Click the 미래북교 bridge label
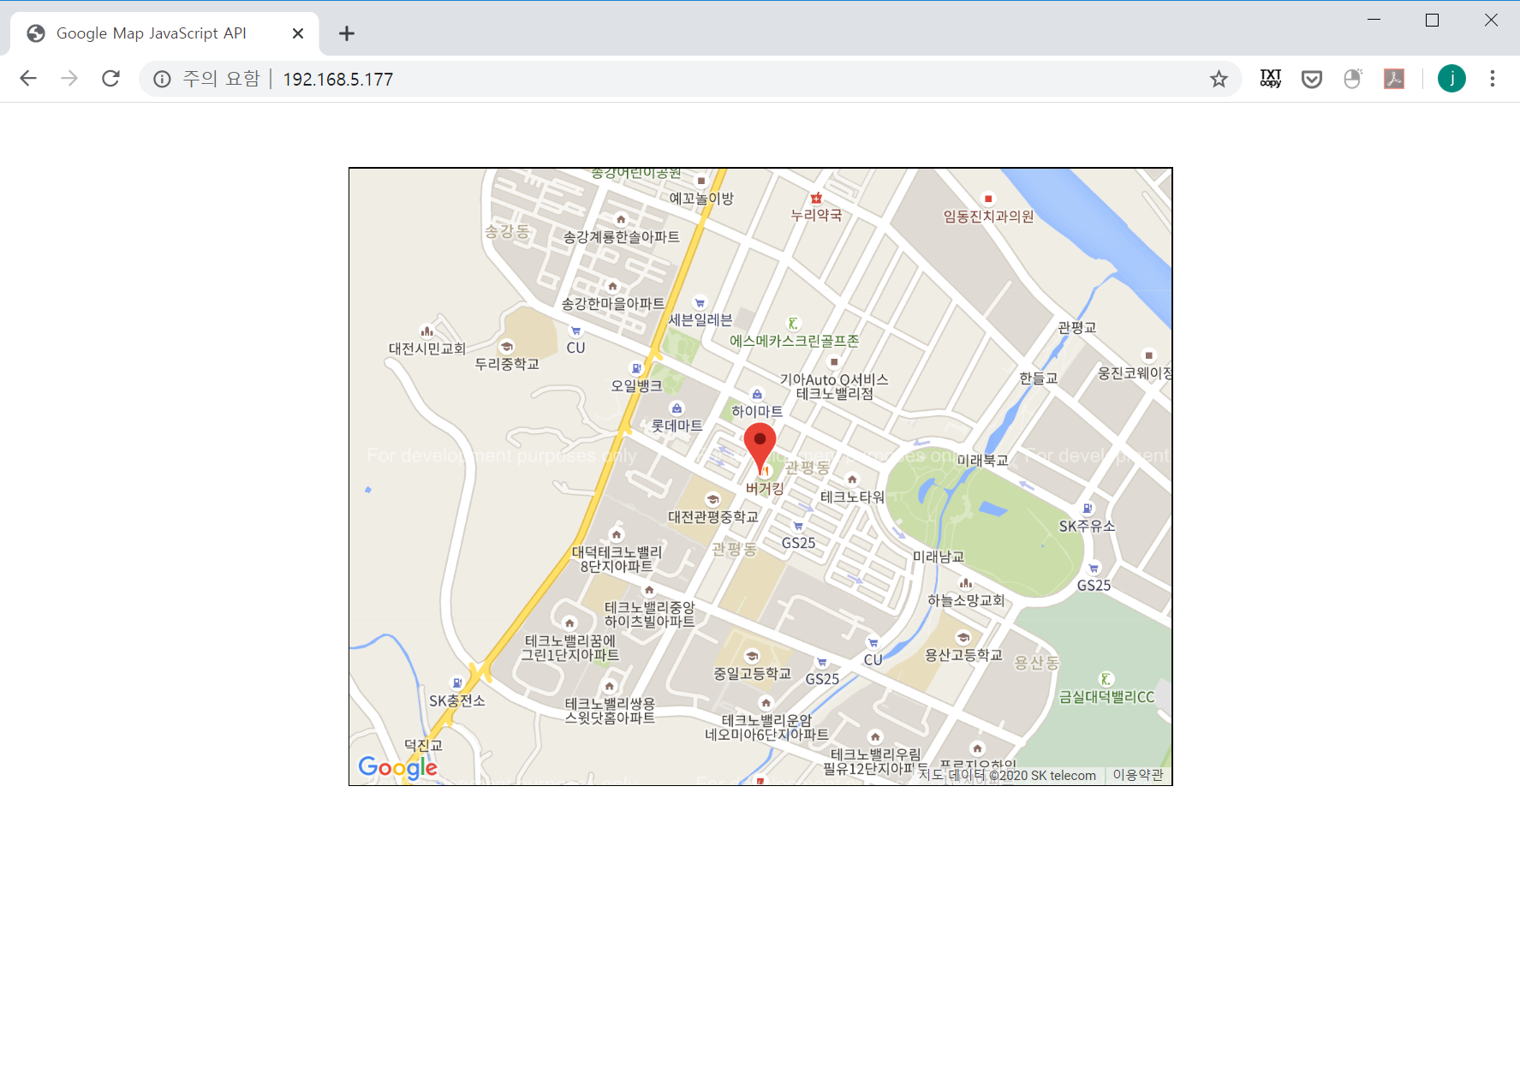 (982, 461)
